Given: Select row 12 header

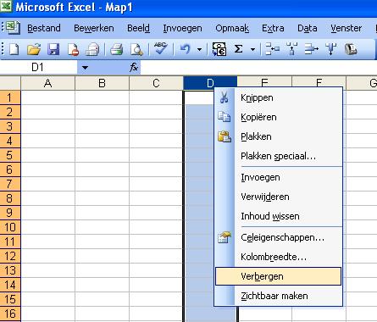Looking at the screenshot, I should pyautogui.click(x=10, y=256).
